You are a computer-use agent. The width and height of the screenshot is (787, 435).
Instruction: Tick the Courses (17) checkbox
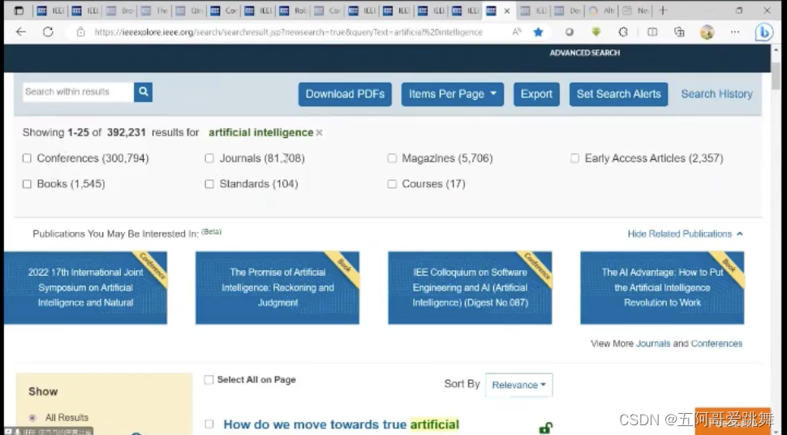point(392,184)
